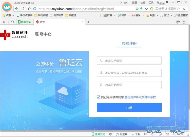This screenshot has height=137, width=190.
Task: Click the account name input field
Action: click(x=129, y=73)
